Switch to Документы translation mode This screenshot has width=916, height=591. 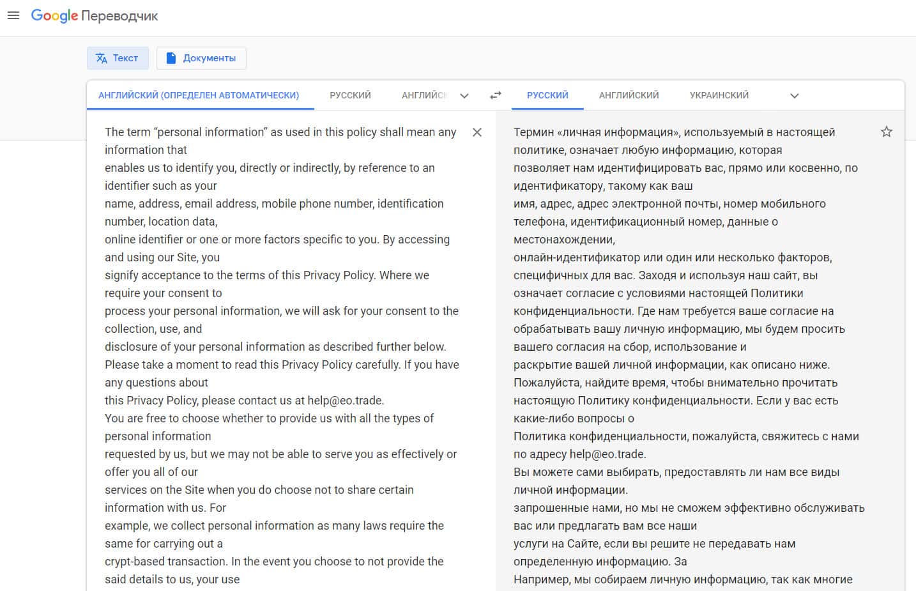(x=201, y=58)
